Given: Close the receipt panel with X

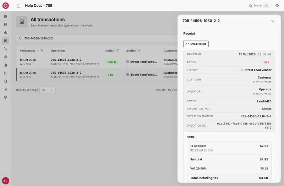Looking at the screenshot, I should (x=272, y=21).
